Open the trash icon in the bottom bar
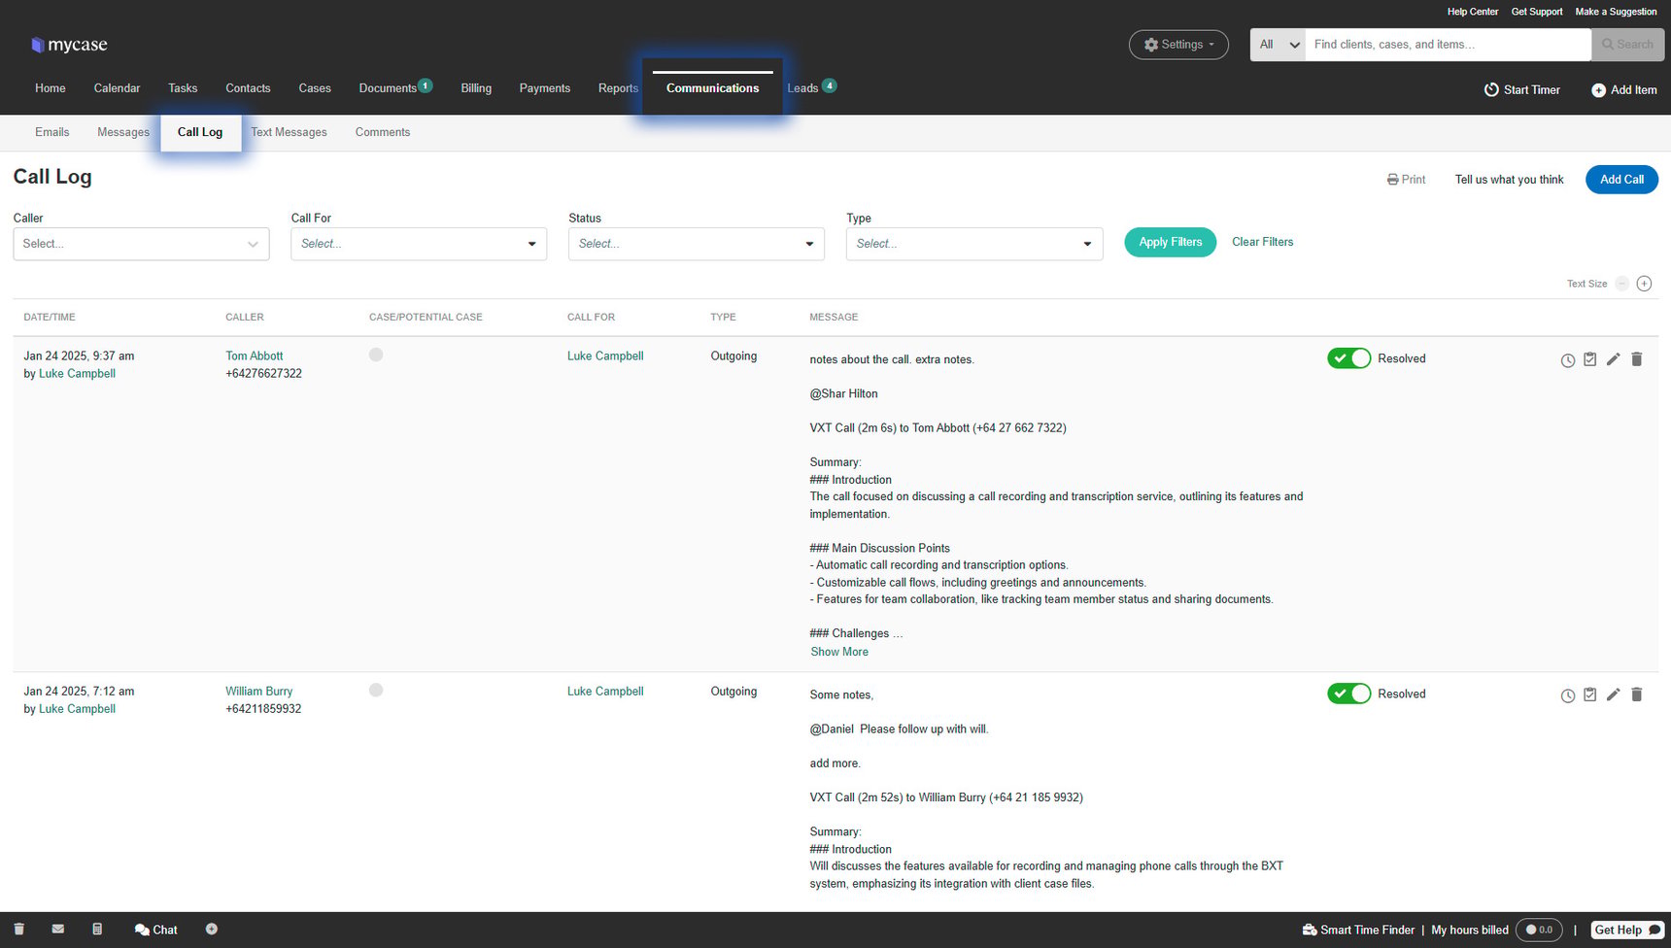Screen dimensions: 1671x948 [18, 930]
